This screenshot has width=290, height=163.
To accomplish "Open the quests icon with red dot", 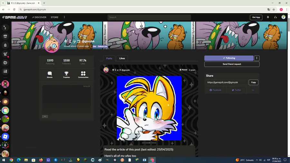I will click(5, 54).
